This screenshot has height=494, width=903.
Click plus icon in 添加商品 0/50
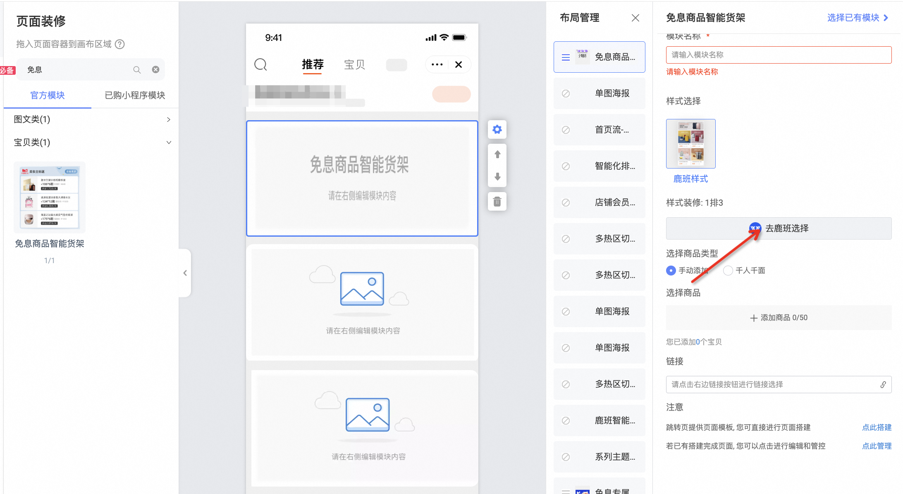(754, 318)
